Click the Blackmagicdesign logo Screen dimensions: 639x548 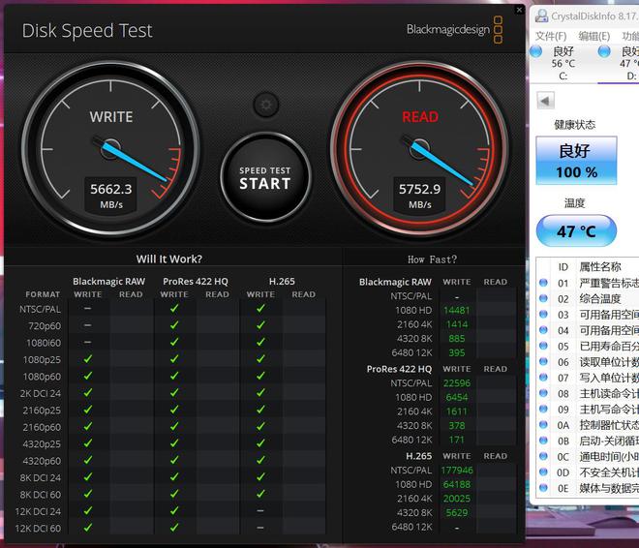tap(454, 29)
